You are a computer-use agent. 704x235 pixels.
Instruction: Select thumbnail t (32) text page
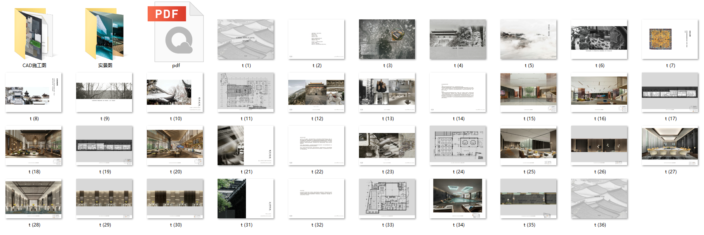pyautogui.click(x=316, y=199)
